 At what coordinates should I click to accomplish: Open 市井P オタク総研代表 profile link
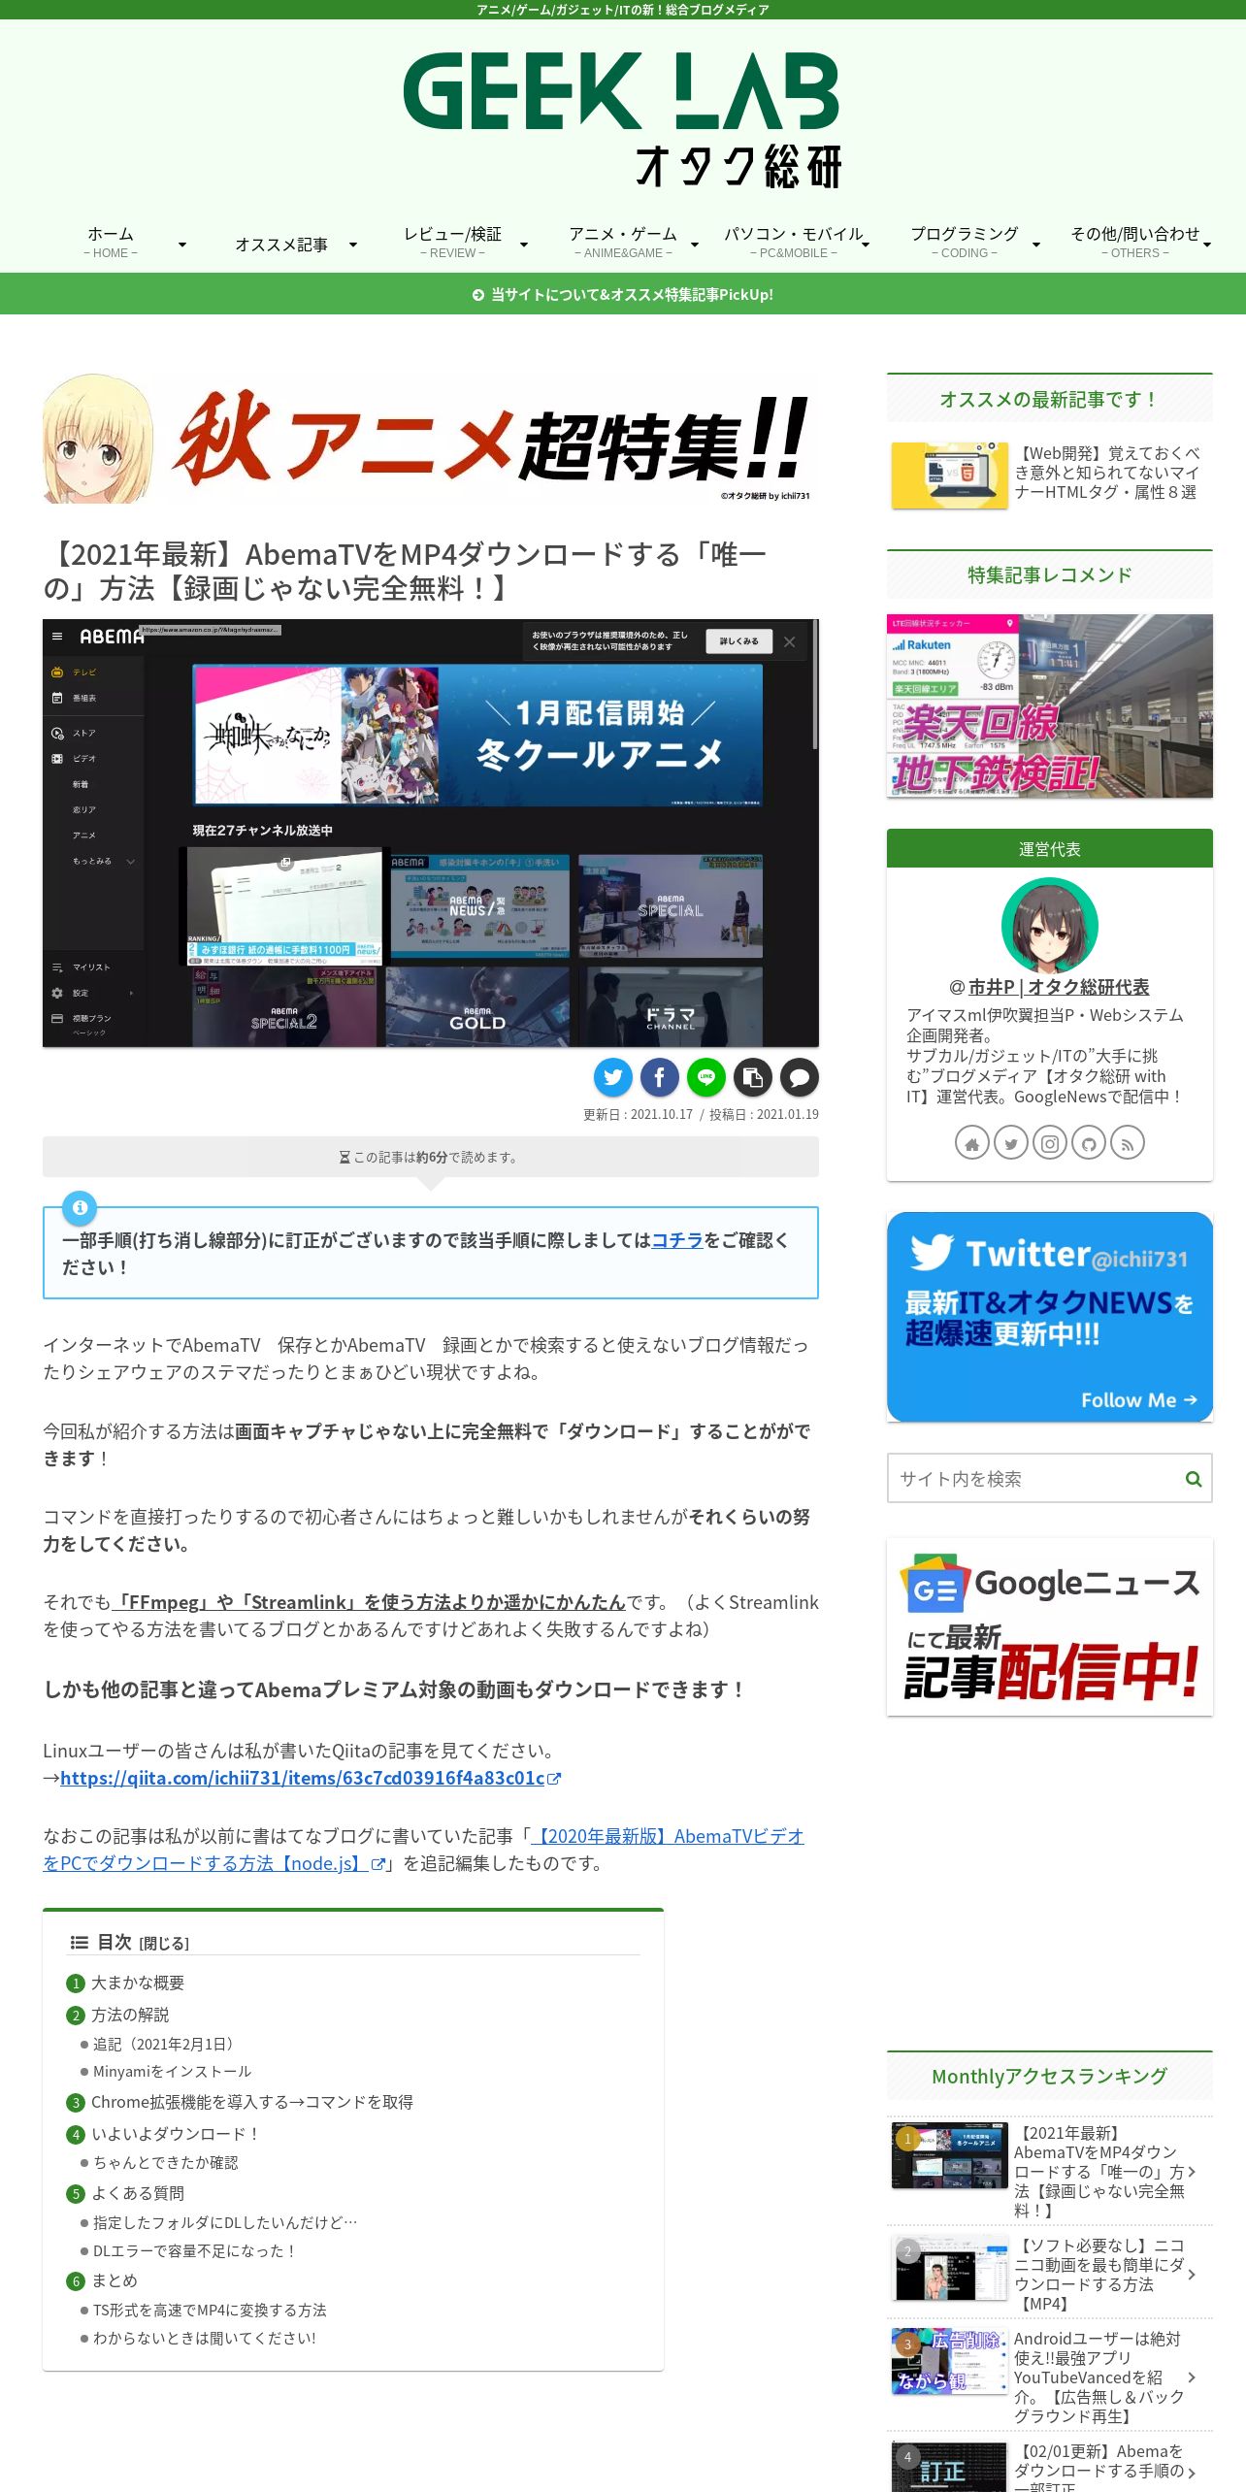[1059, 987]
